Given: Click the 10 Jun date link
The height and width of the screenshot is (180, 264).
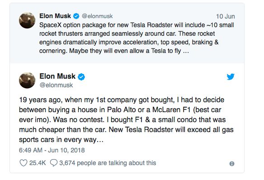Looking at the screenshot, I should click(x=226, y=16).
